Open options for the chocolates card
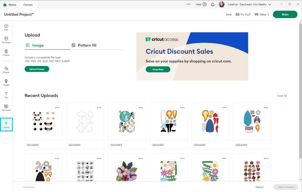Viewport: 302px width, 192px height. point(266,158)
